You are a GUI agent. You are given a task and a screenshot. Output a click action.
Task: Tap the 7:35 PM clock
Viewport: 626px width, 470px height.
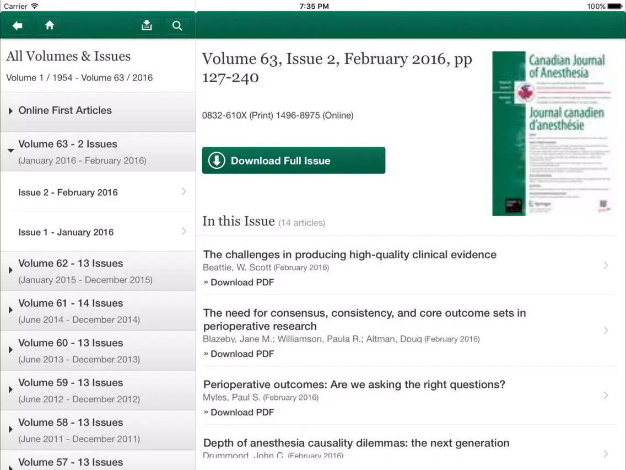click(x=314, y=6)
